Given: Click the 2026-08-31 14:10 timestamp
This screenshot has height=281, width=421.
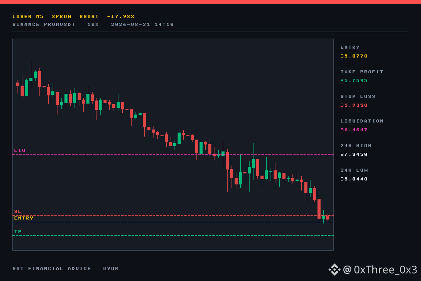Looking at the screenshot, I should tap(142, 25).
